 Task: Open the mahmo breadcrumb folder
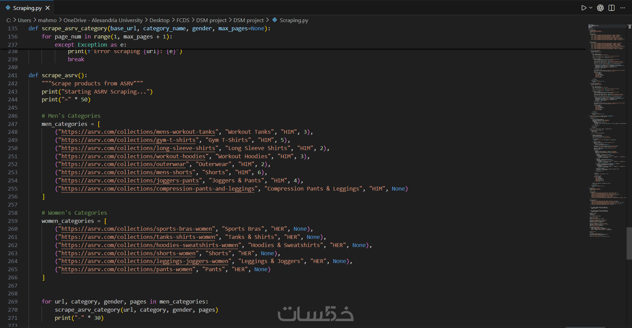click(47, 20)
